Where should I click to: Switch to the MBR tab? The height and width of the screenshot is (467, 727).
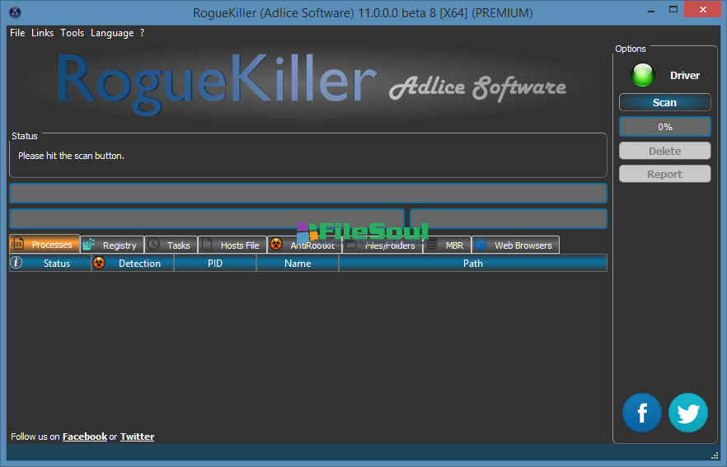pyautogui.click(x=447, y=245)
